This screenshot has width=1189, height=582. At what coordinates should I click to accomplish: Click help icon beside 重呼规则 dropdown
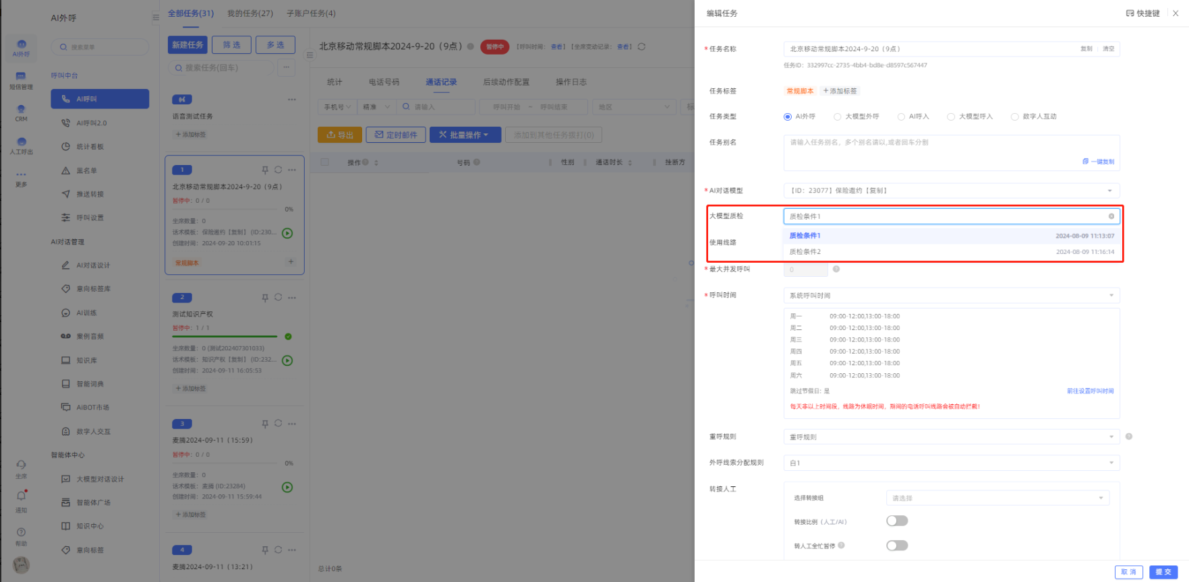click(x=1129, y=437)
